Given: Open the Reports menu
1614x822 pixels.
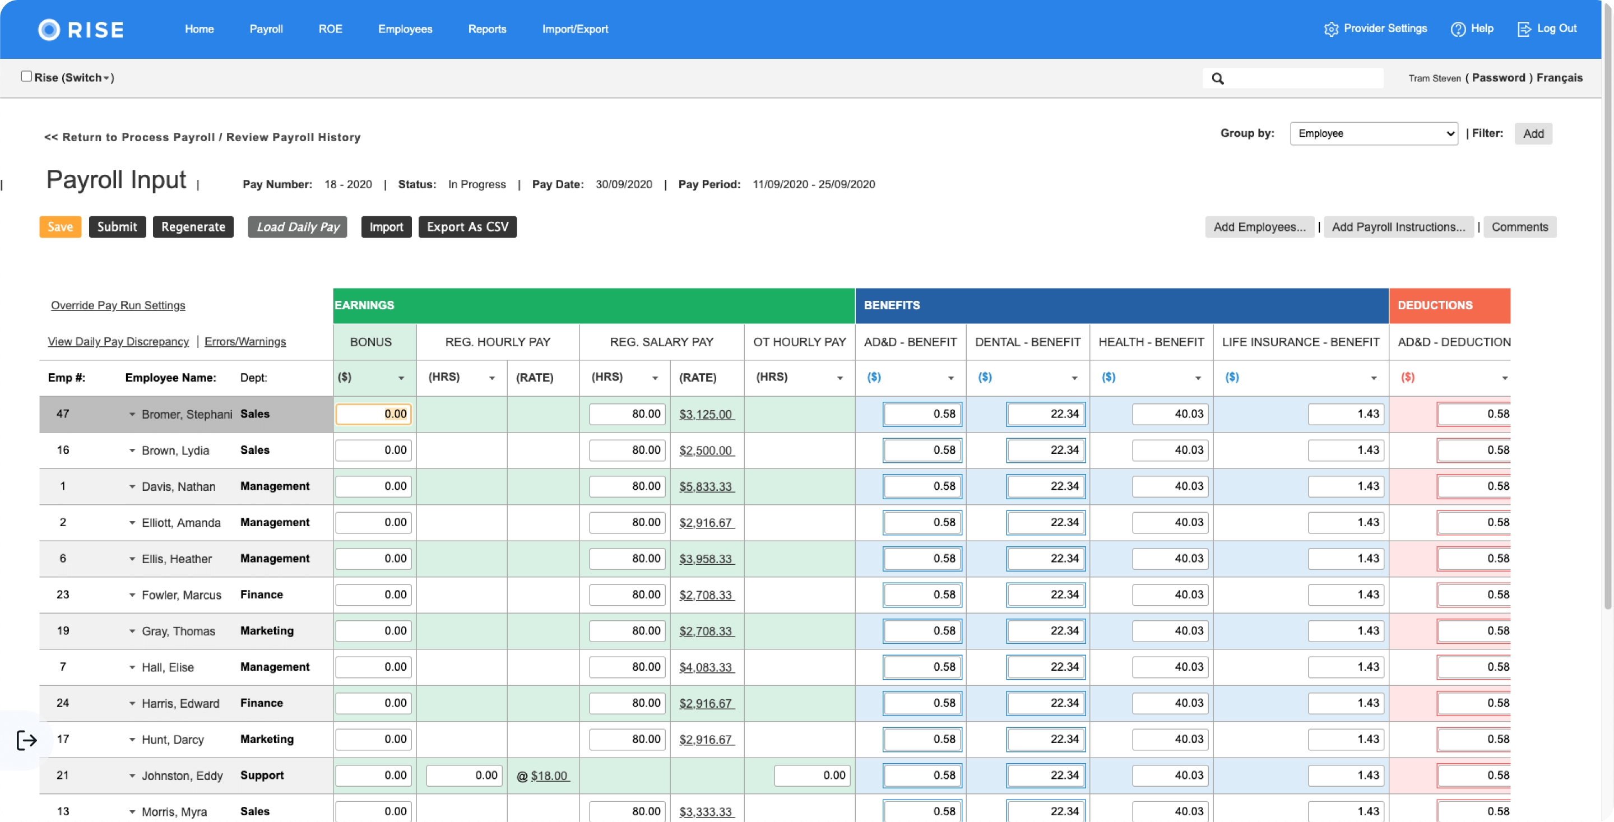Looking at the screenshot, I should [487, 30].
